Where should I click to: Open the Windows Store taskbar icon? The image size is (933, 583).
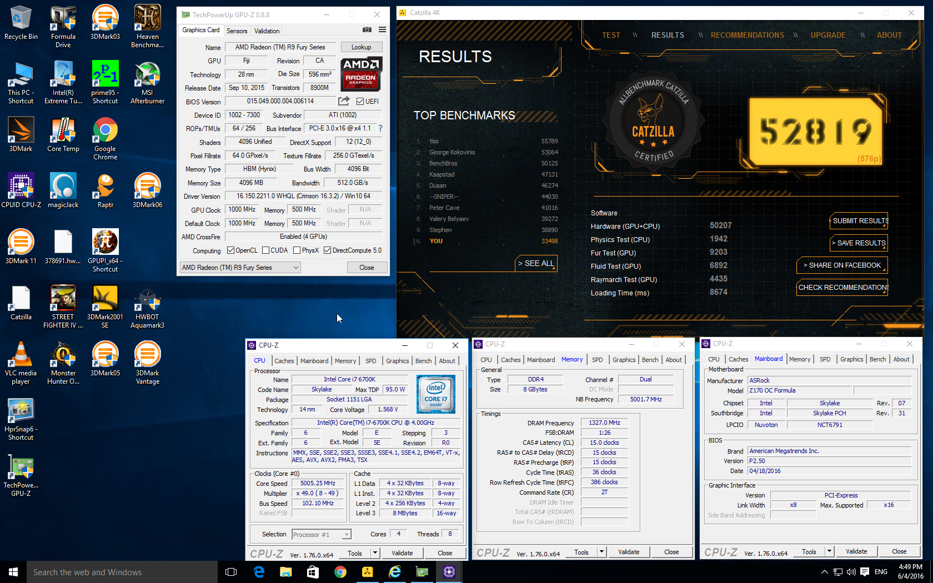[x=313, y=572]
